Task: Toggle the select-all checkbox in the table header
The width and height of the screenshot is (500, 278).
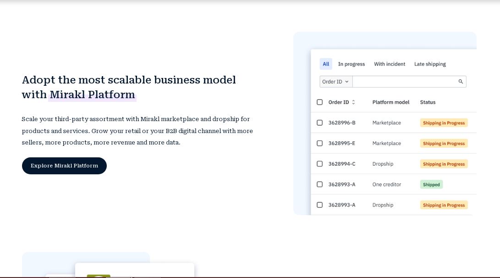Action: point(319,102)
